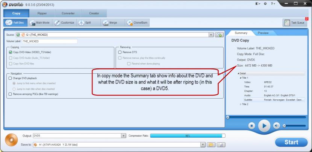Switch to the Converter tab
Image resolution: width=312 pixels, height=152 pixels.
(68, 13)
